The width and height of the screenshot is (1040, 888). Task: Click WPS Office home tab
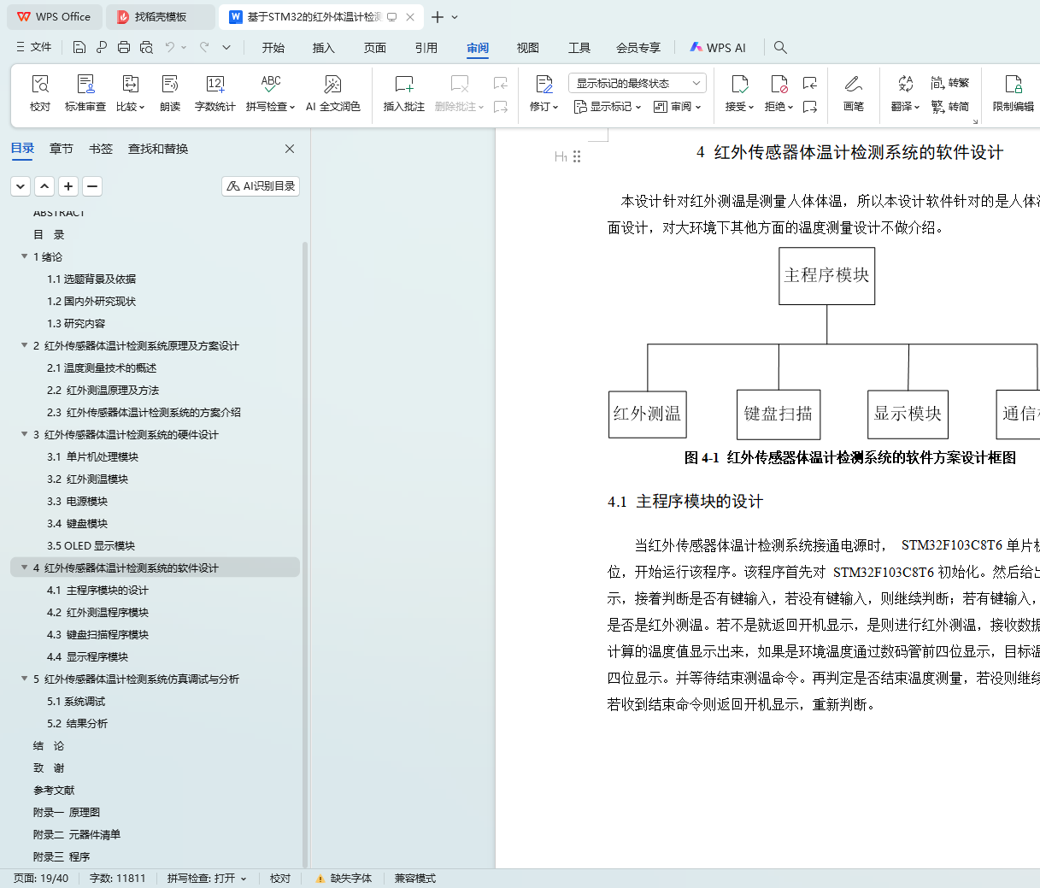click(x=55, y=17)
